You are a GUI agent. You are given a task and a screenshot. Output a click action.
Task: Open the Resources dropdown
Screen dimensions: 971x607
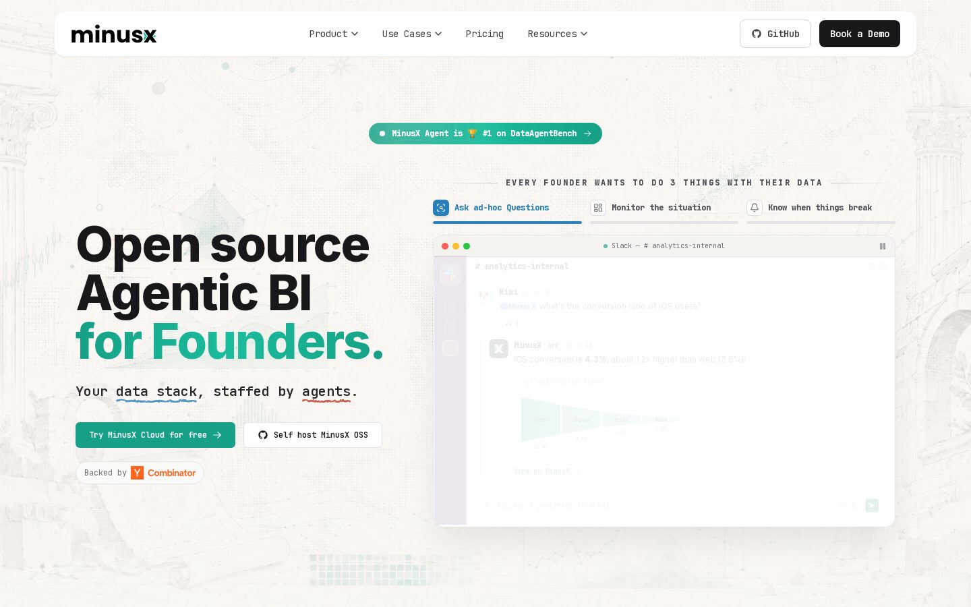(x=557, y=34)
